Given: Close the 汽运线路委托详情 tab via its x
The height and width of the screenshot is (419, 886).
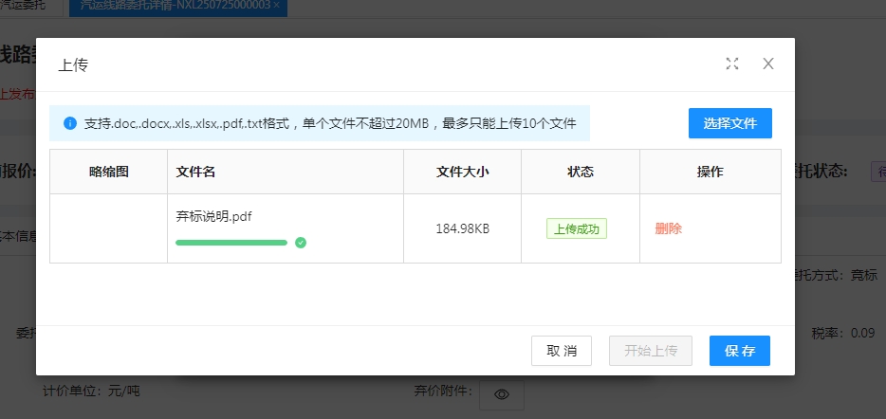Looking at the screenshot, I should coord(276,5).
